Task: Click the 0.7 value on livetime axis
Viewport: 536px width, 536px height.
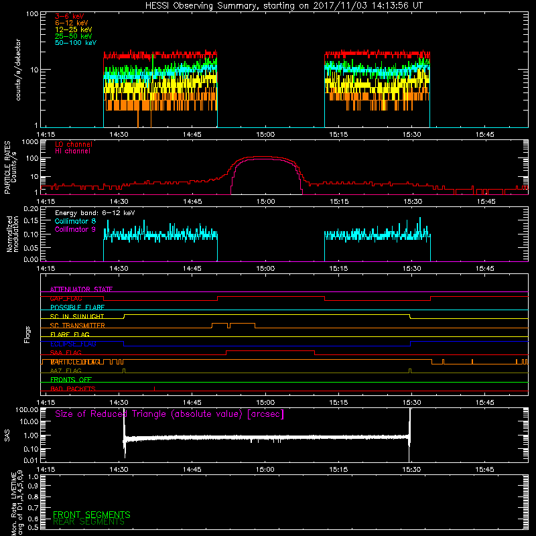Action: (33, 508)
